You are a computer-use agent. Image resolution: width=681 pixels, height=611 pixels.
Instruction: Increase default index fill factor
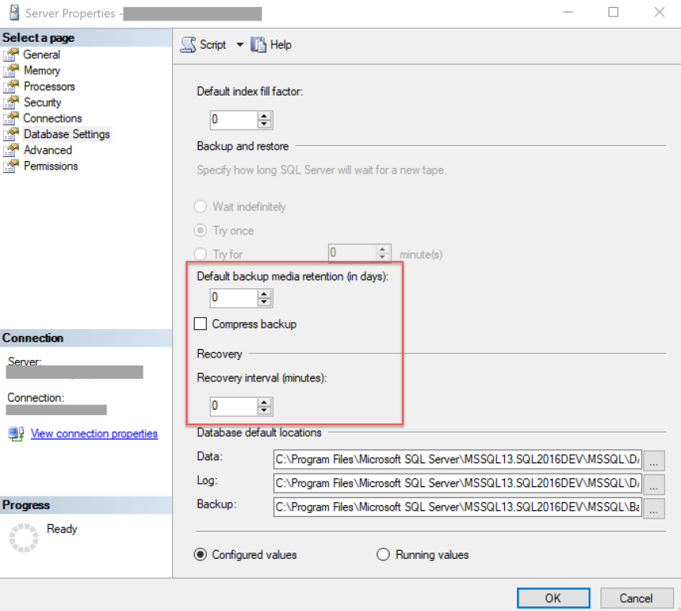click(x=264, y=115)
